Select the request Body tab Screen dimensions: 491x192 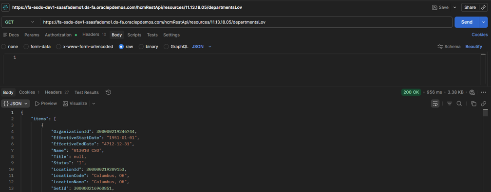(117, 35)
